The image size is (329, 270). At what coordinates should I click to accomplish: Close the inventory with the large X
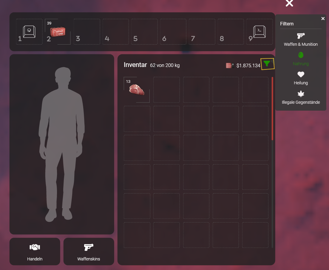289,3
